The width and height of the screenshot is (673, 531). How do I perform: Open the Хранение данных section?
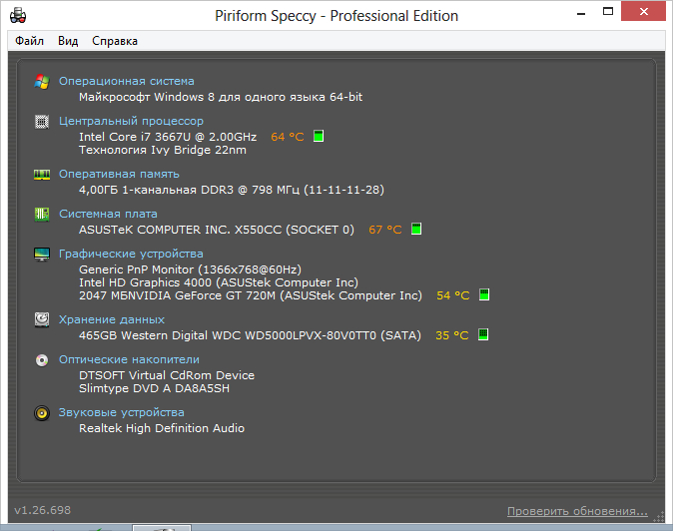tap(112, 319)
